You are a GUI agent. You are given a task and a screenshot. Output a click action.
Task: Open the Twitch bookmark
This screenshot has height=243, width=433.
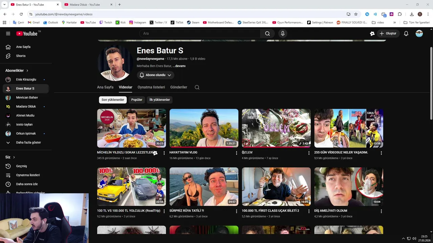106,23
